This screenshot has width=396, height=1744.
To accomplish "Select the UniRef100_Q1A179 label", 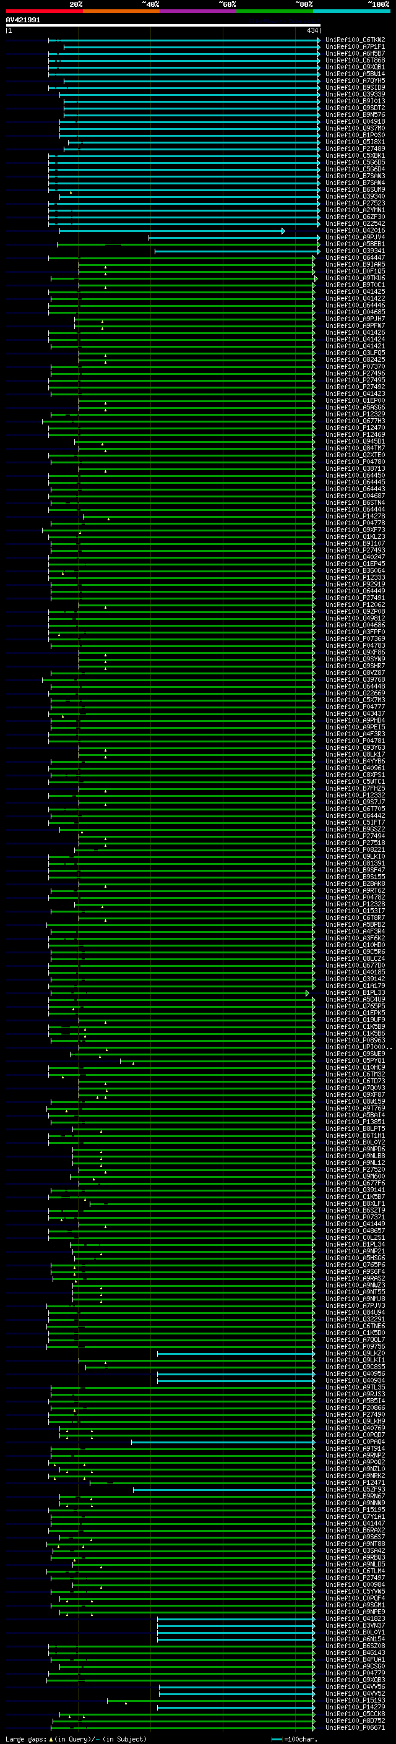I will coord(355,986).
